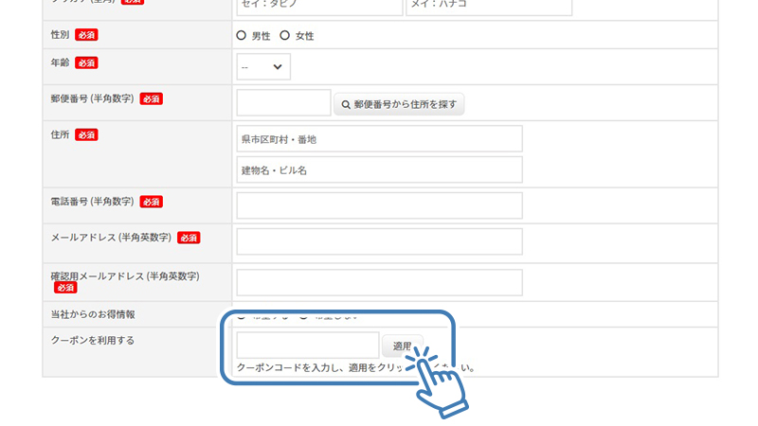758x426 pixels.
Task: Click the 適用 coupon apply button
Action: pos(402,346)
